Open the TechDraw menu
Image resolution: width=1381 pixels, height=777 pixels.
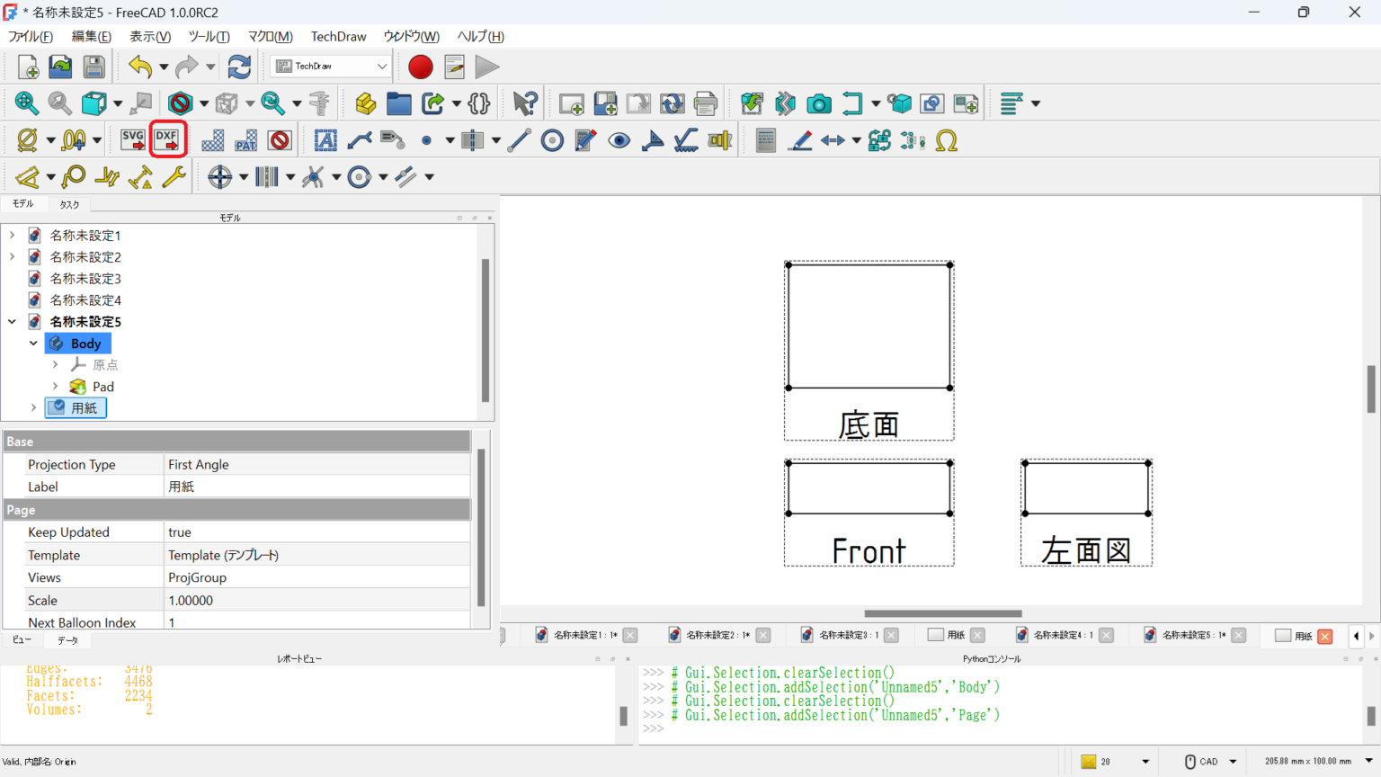tap(338, 36)
